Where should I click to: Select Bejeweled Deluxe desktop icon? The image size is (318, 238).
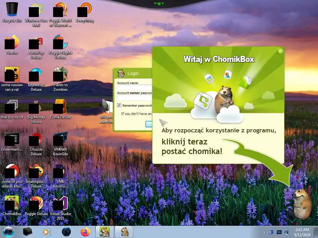point(36,79)
